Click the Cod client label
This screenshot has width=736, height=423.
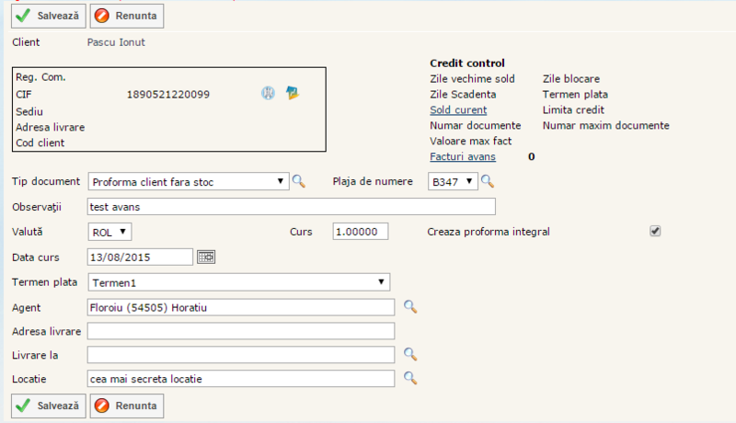pos(40,143)
